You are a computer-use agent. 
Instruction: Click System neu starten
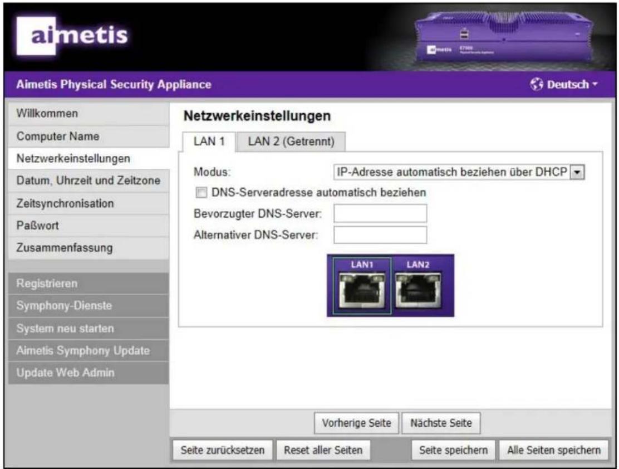[89, 328]
